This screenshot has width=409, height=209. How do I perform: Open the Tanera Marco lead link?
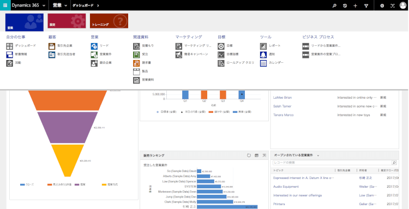(283, 115)
